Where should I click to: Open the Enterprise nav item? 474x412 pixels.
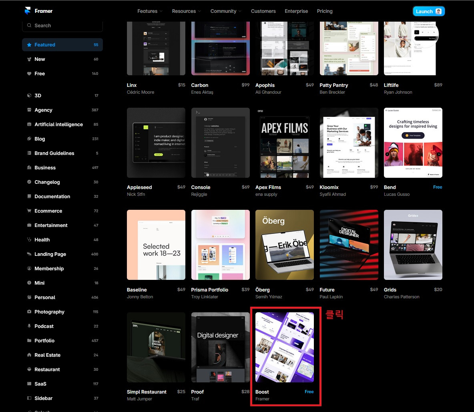296,11
